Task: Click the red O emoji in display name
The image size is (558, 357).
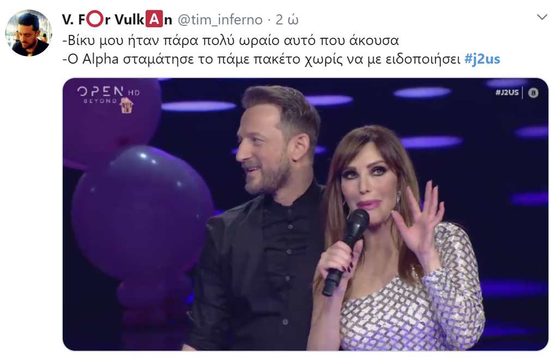Action: pos(95,20)
